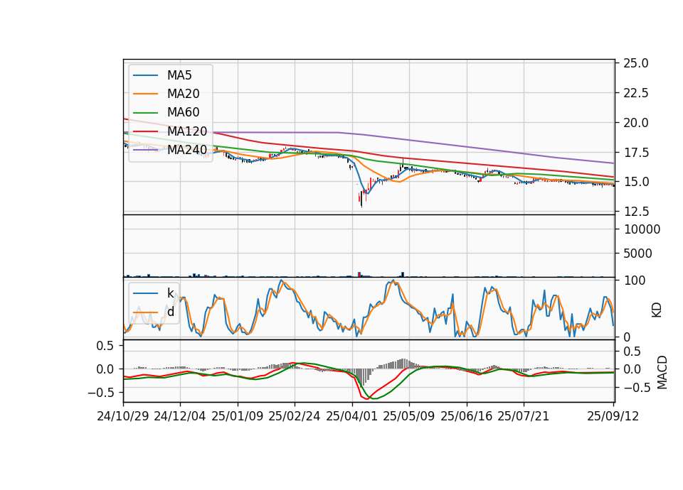Click the 25/06/16 date axis label
The width and height of the screenshot is (683, 490).
coord(467,416)
